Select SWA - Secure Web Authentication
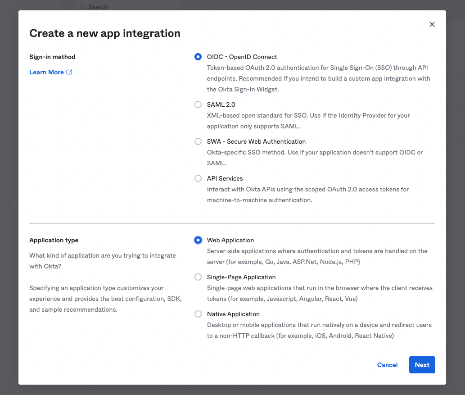 point(198,141)
